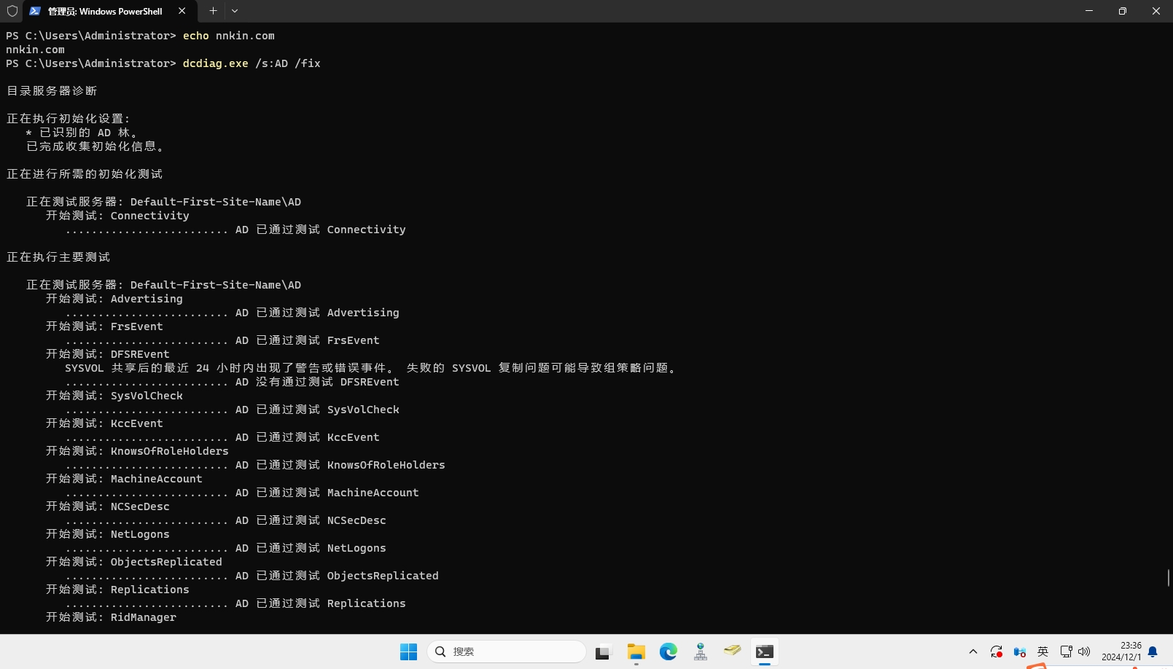Viewport: 1173px width, 669px height.
Task: Click the taskbar search box
Action: 507,652
